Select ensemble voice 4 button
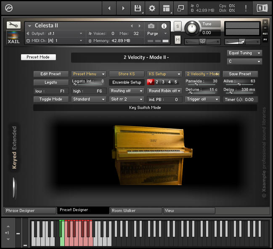 (170, 82)
